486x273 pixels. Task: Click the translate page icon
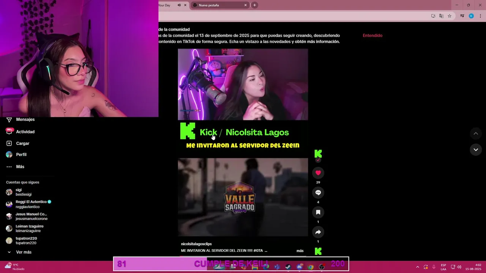click(x=441, y=16)
